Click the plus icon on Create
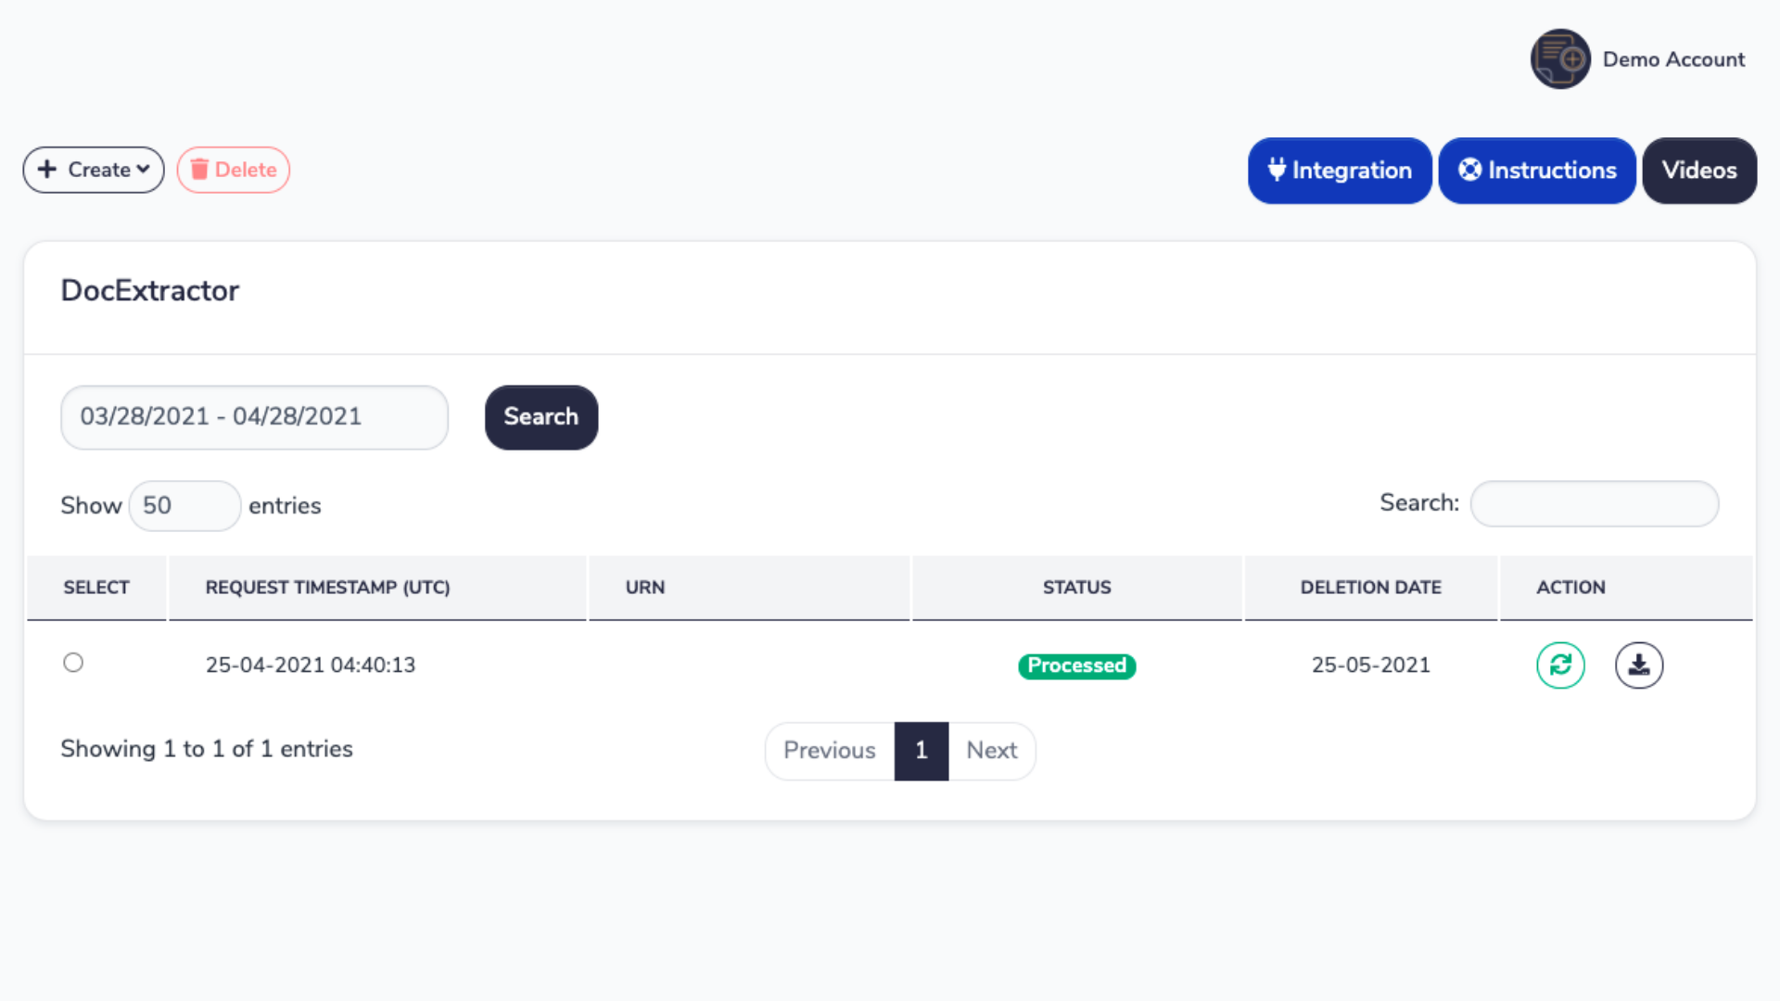1780x1001 pixels. (47, 170)
